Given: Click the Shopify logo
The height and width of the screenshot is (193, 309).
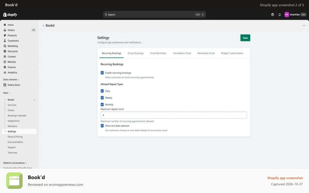Looking at the screenshot, I should (10, 15).
